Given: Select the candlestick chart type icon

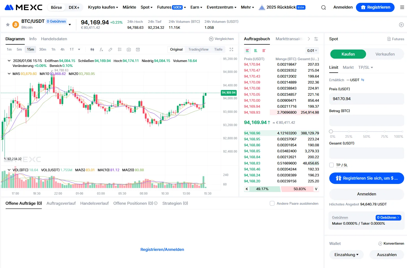Looking at the screenshot, I should point(92,50).
